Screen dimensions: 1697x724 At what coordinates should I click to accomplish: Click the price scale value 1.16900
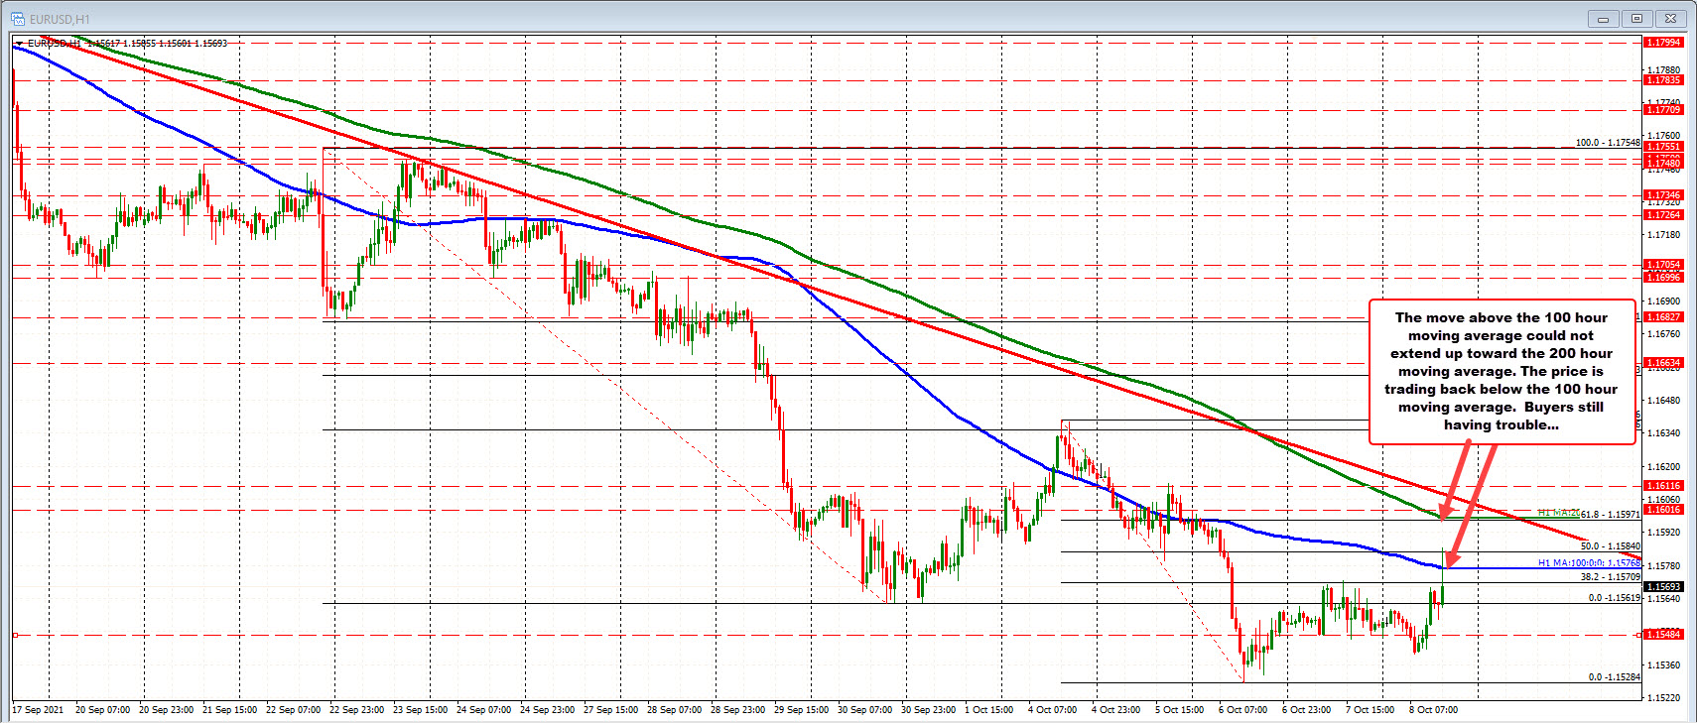tap(1663, 301)
